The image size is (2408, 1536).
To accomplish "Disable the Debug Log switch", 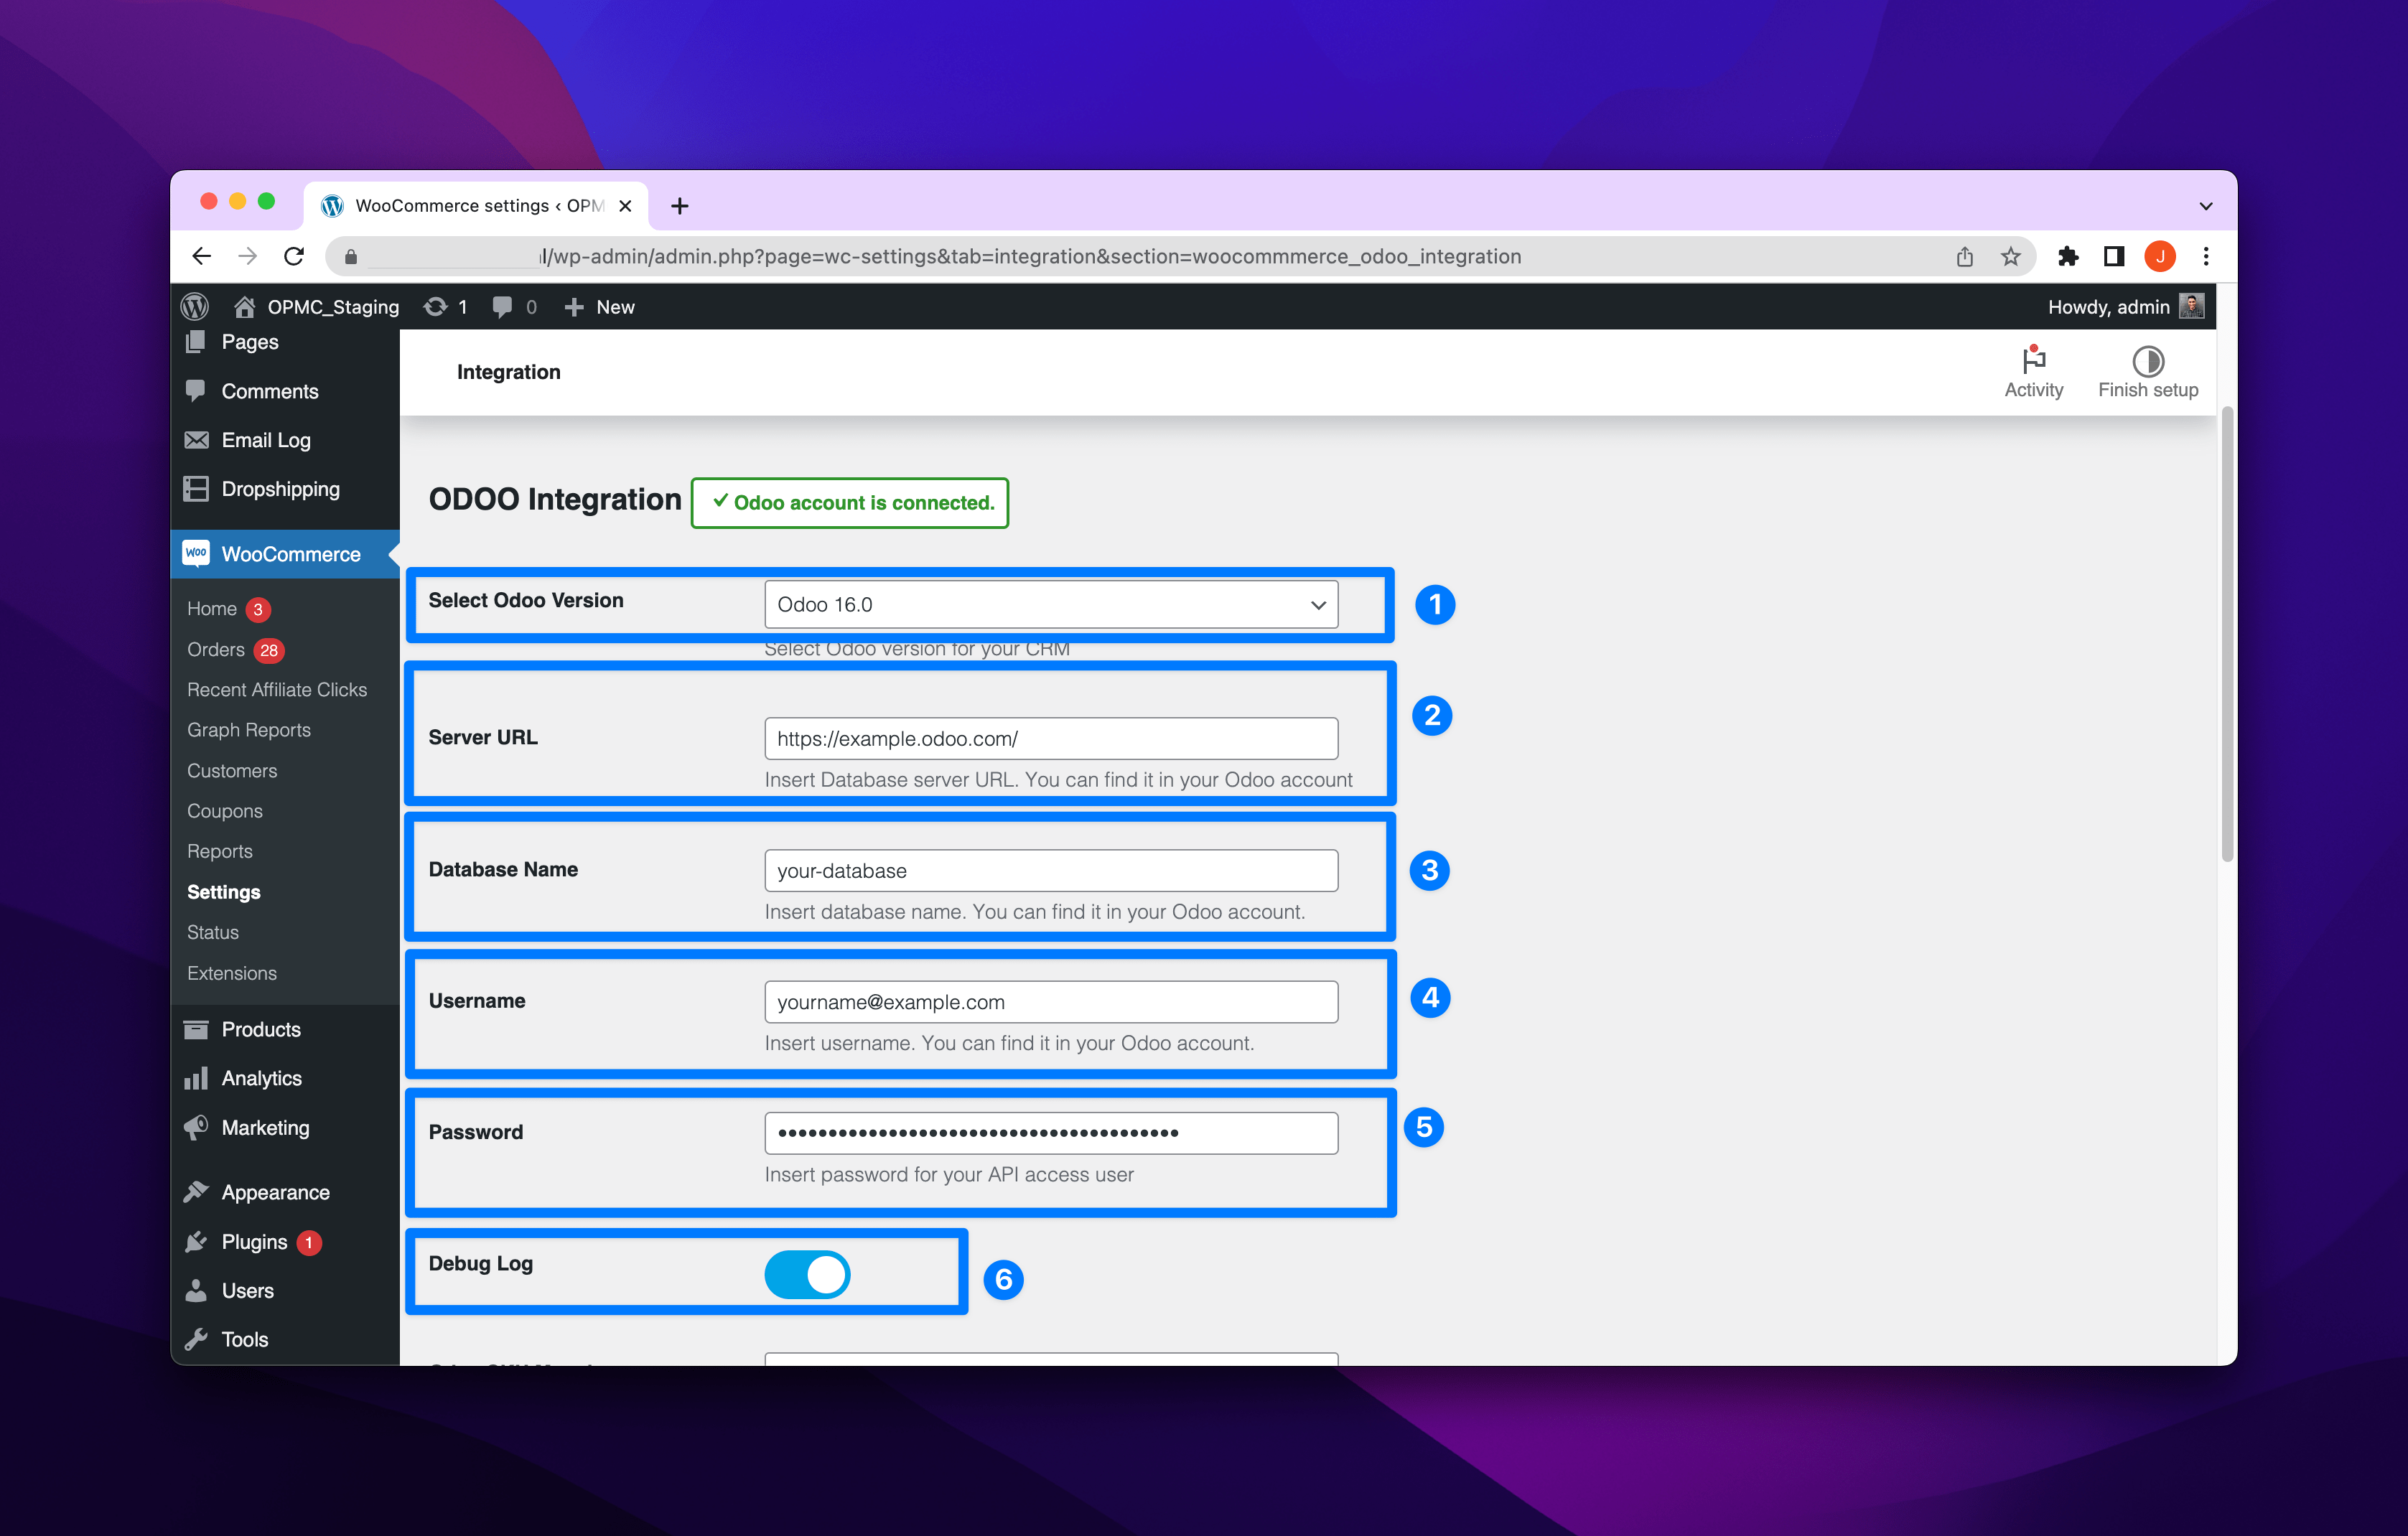I will [x=806, y=1273].
